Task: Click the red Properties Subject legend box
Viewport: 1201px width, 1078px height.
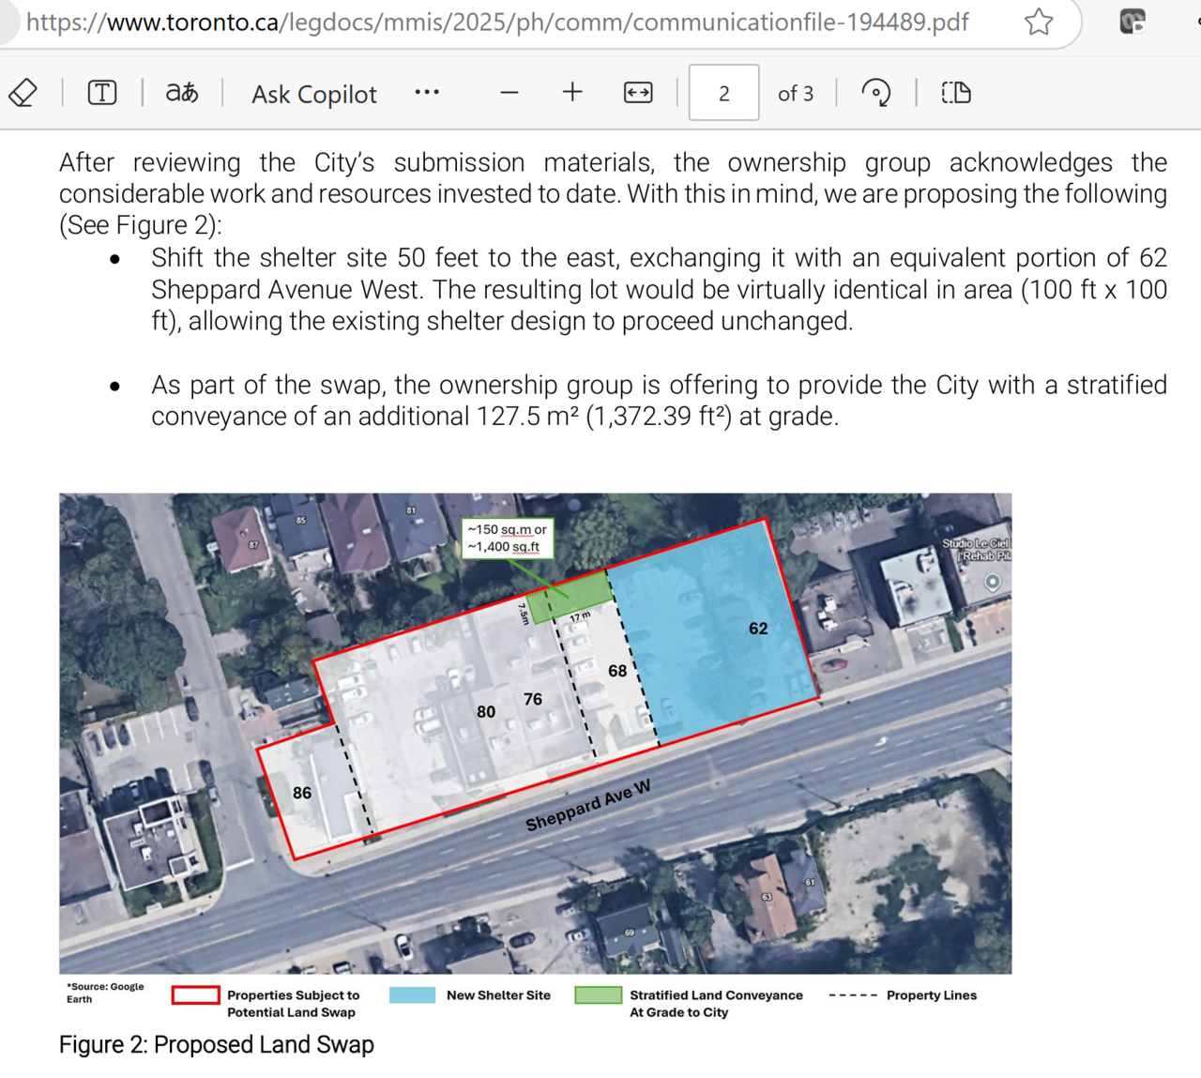Action: pyautogui.click(x=195, y=995)
